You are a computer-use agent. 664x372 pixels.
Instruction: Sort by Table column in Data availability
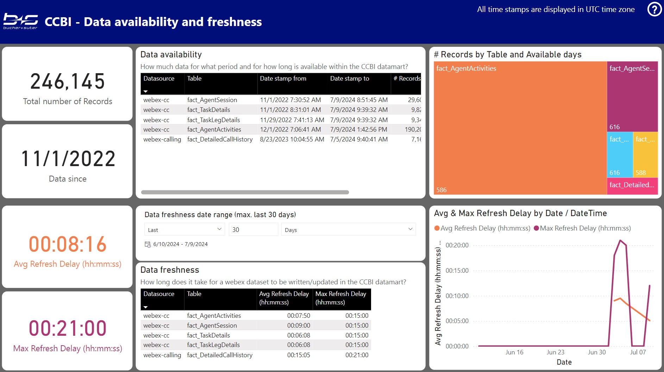tap(221, 83)
